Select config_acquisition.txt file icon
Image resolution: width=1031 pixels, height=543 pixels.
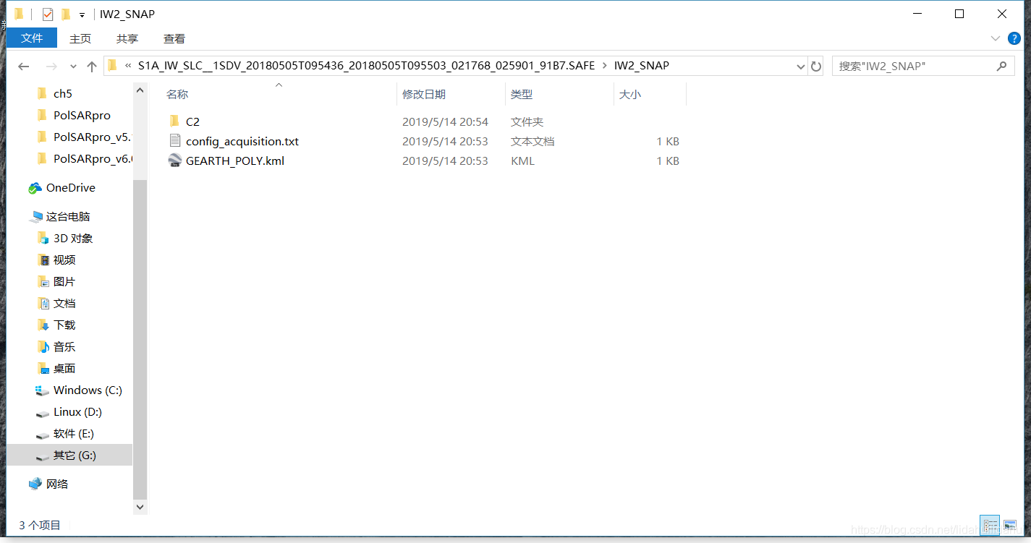(174, 141)
